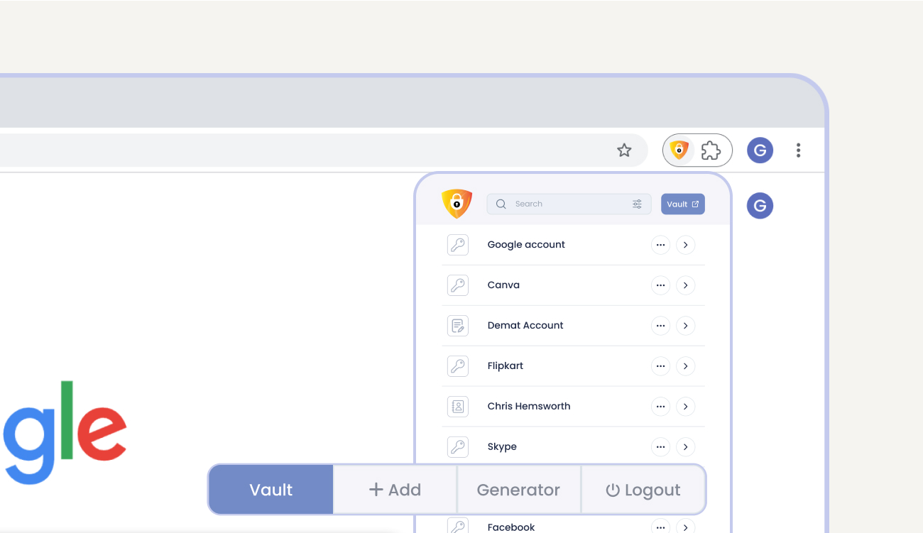
Task: Click the key icon for Flipkart
Action: [458, 366]
